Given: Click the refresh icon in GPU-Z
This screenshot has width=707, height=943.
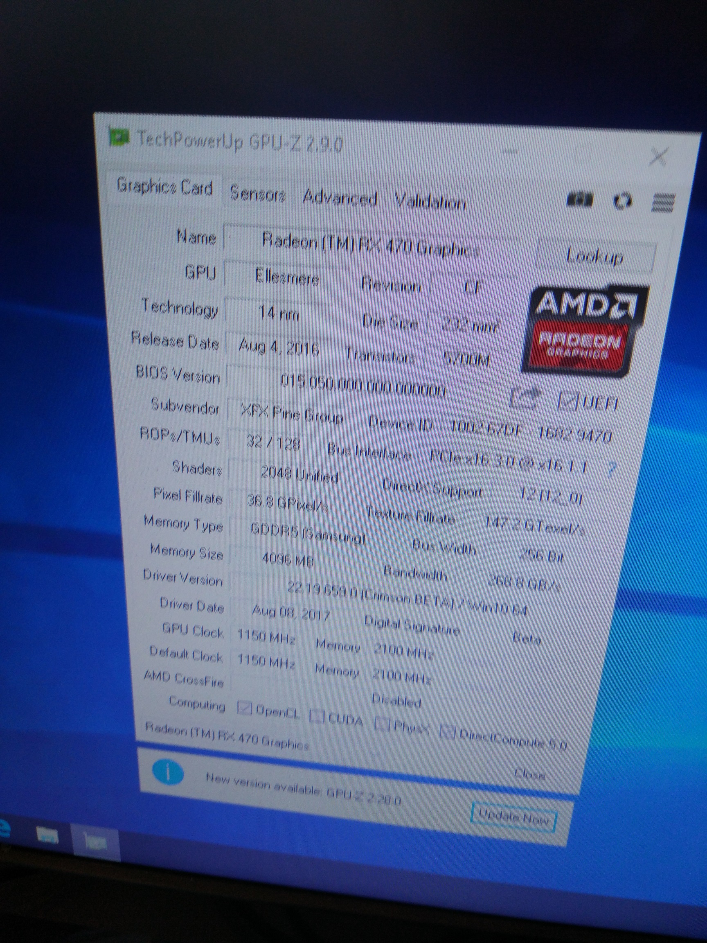Looking at the screenshot, I should [x=622, y=201].
